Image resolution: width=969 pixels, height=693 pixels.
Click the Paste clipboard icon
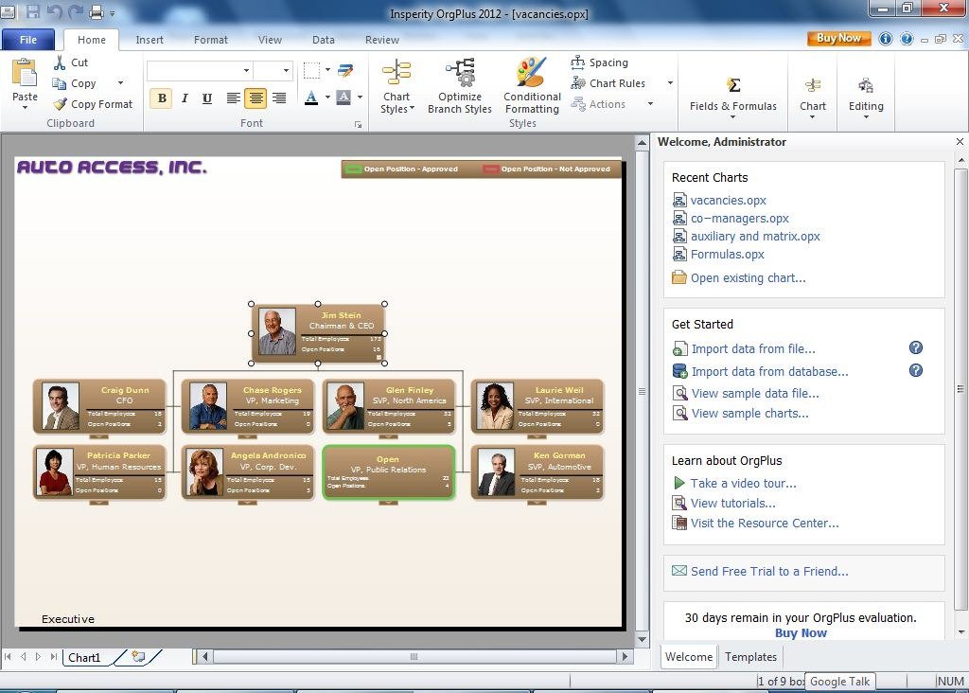25,73
